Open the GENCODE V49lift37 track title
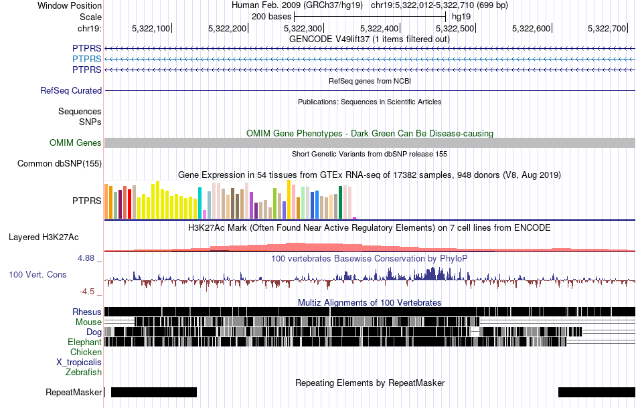This screenshot has height=408, width=636. coord(369,39)
